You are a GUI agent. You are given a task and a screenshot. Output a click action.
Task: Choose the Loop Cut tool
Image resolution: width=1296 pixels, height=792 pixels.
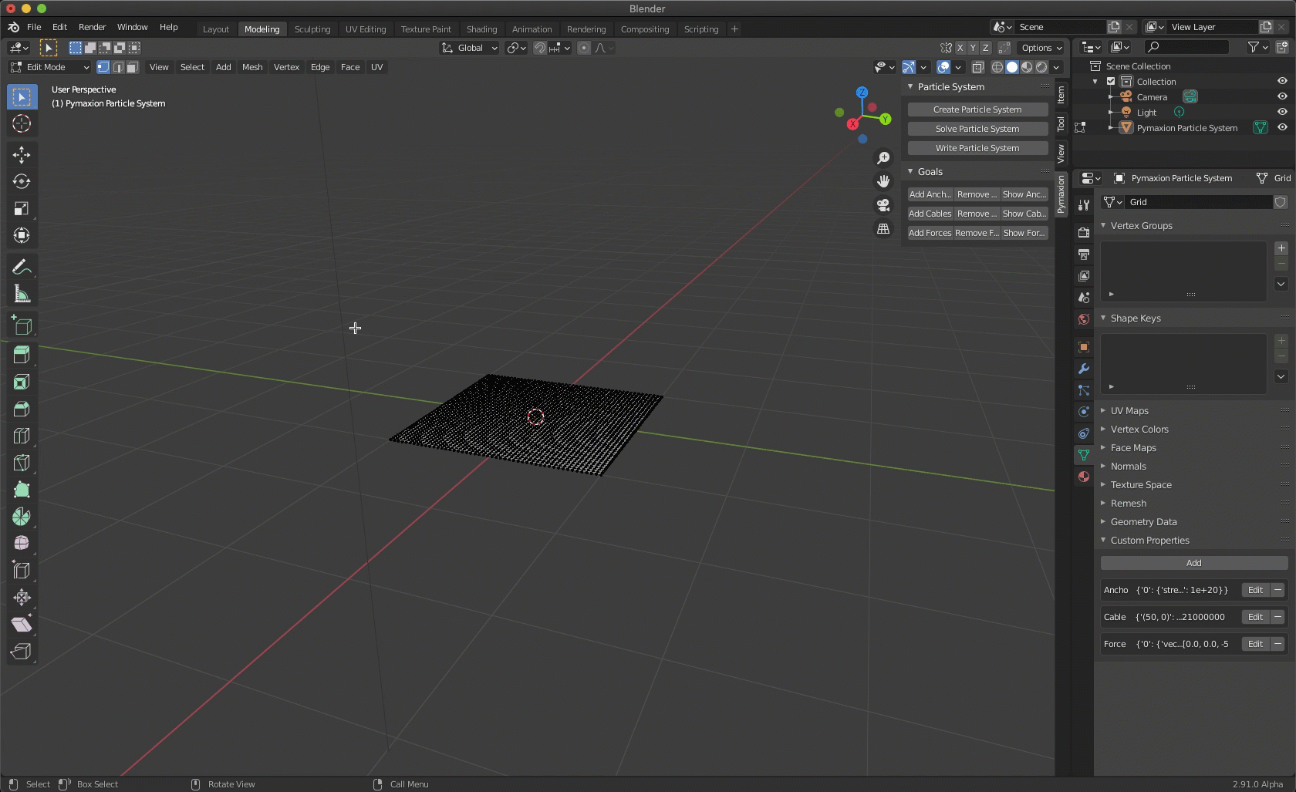coord(22,436)
